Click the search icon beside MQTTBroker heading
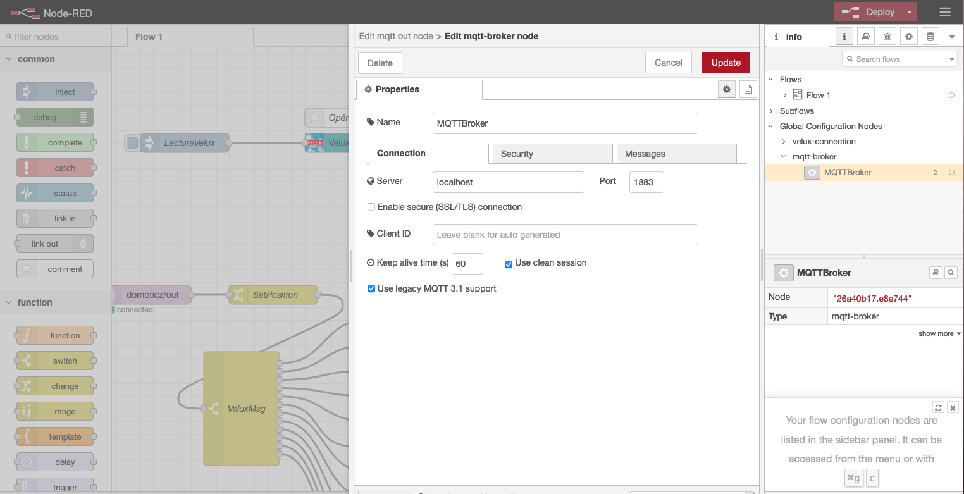 click(950, 273)
